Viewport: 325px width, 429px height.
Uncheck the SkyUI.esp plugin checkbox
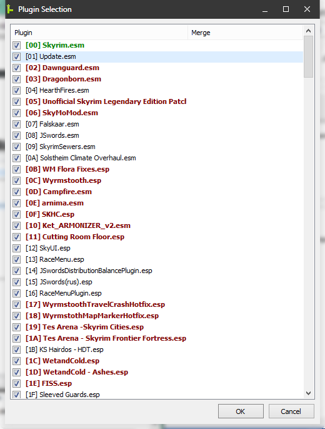(x=17, y=248)
